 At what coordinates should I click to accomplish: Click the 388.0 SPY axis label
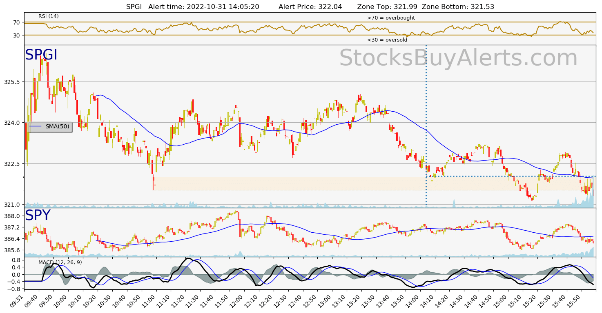(x=12, y=216)
